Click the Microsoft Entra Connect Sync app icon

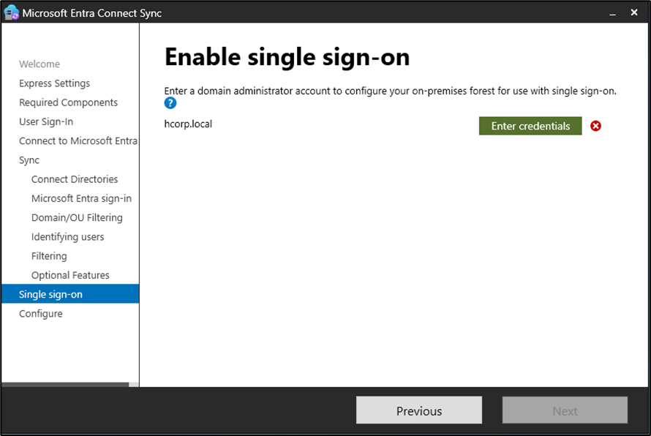point(11,12)
